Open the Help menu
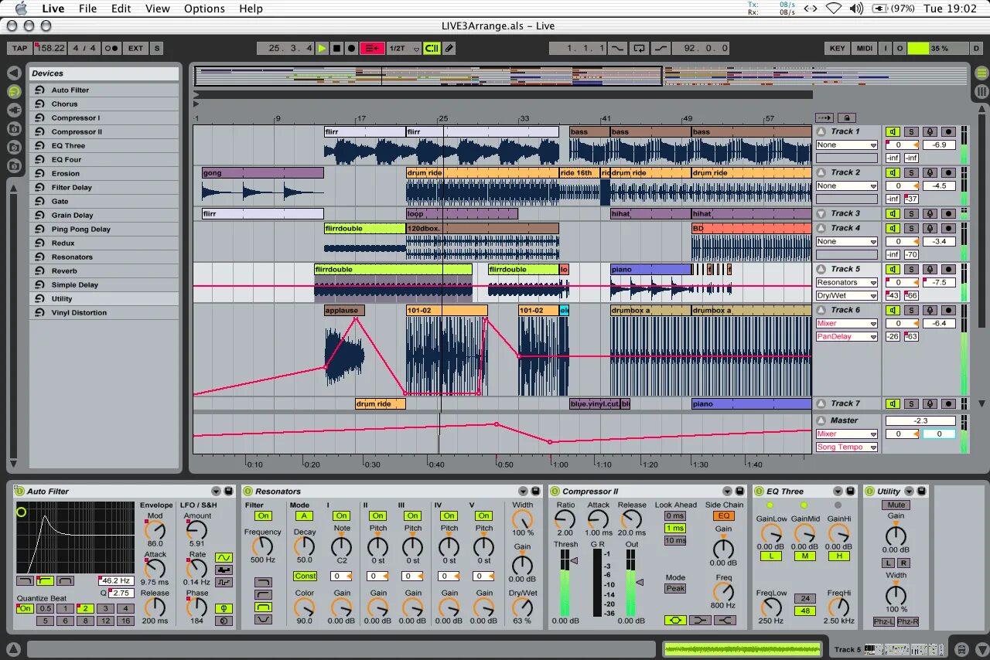990x660 pixels. [x=251, y=9]
